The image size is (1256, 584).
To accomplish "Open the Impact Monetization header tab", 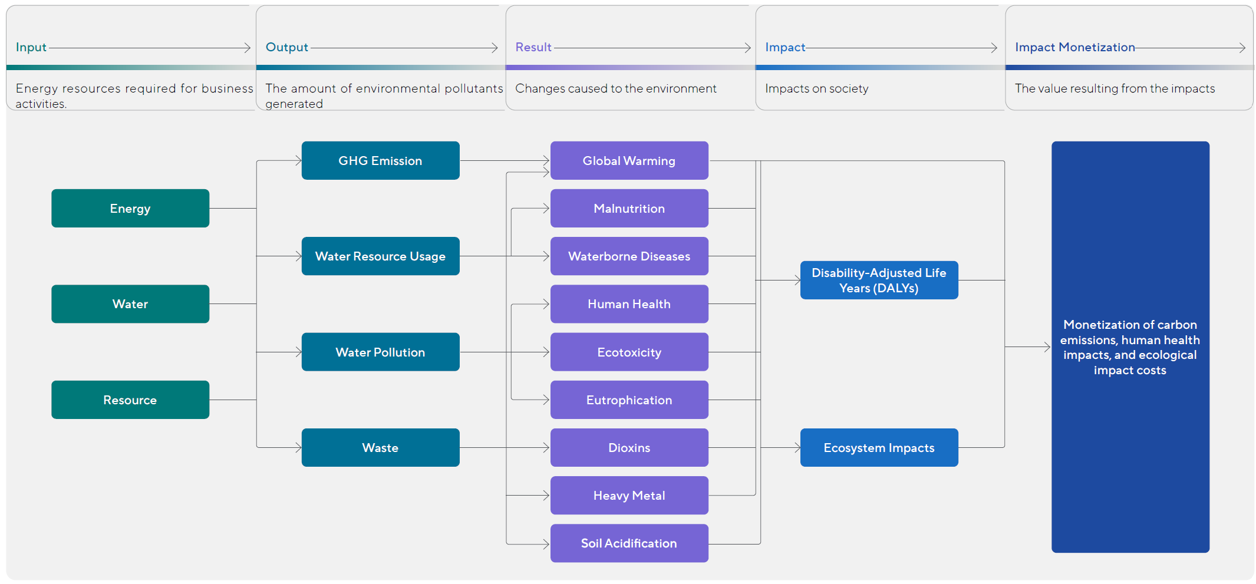I will 1074,47.
